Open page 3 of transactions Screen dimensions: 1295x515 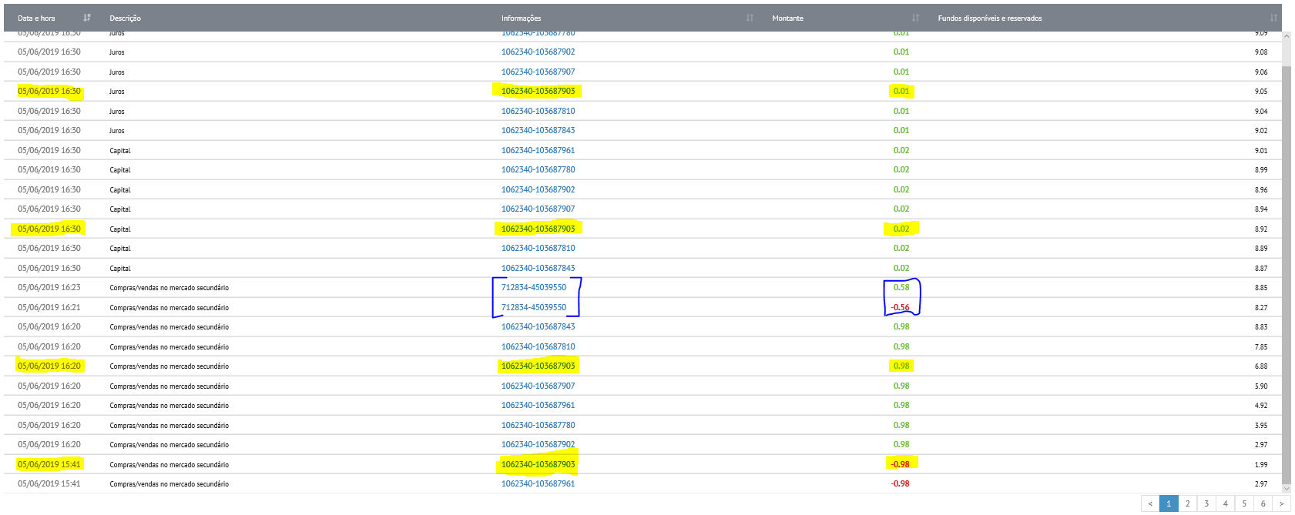click(x=1206, y=503)
